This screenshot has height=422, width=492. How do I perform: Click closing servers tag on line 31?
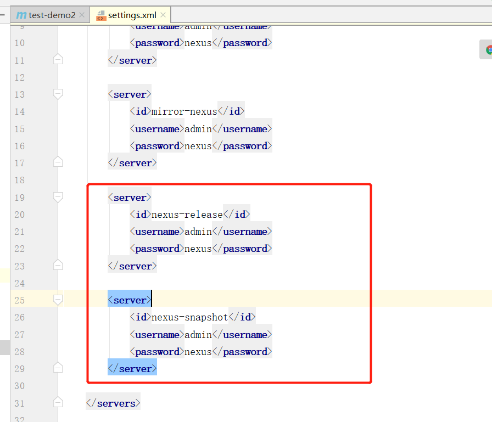pyautogui.click(x=113, y=403)
